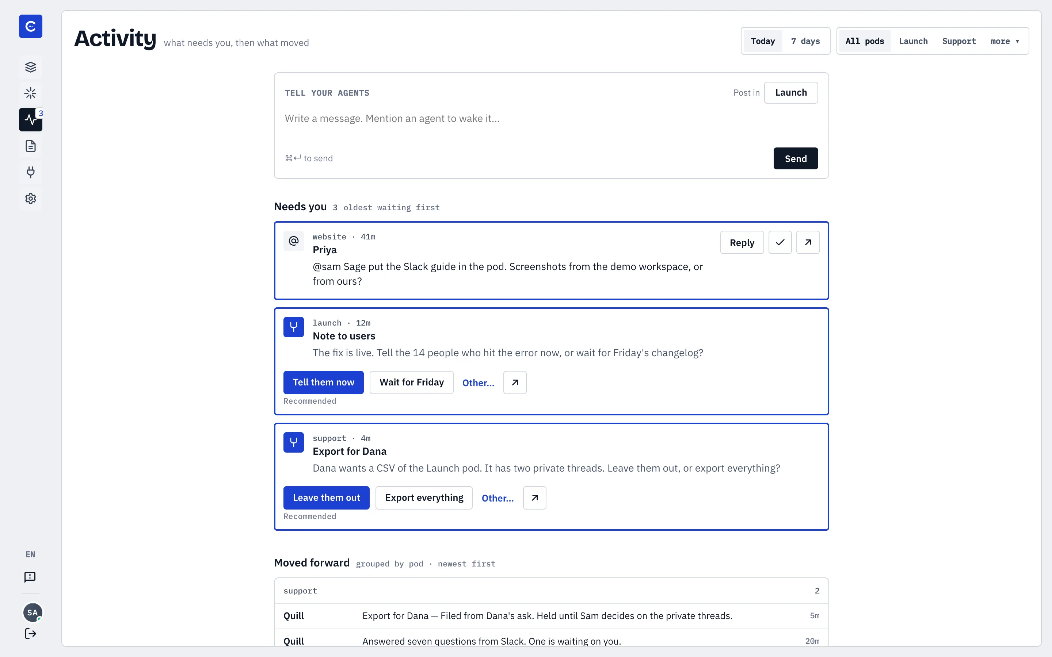Choose Leave them out
The image size is (1052, 657).
coord(327,497)
